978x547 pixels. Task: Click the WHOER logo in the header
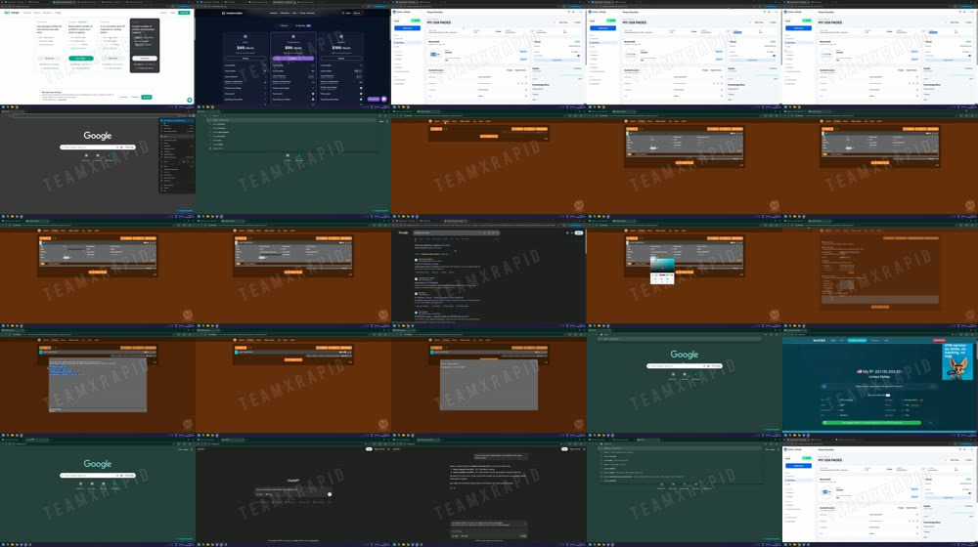click(819, 341)
